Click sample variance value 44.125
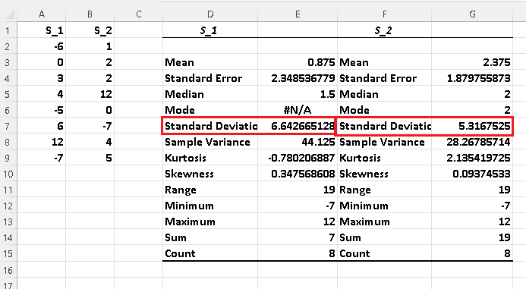Screen dimensions: 526x289 pos(318,142)
